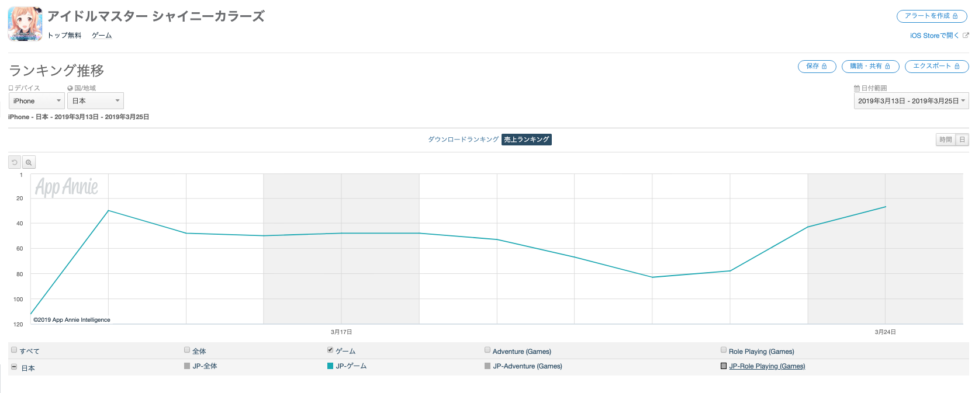Click the 3月17日 axis label

click(341, 332)
